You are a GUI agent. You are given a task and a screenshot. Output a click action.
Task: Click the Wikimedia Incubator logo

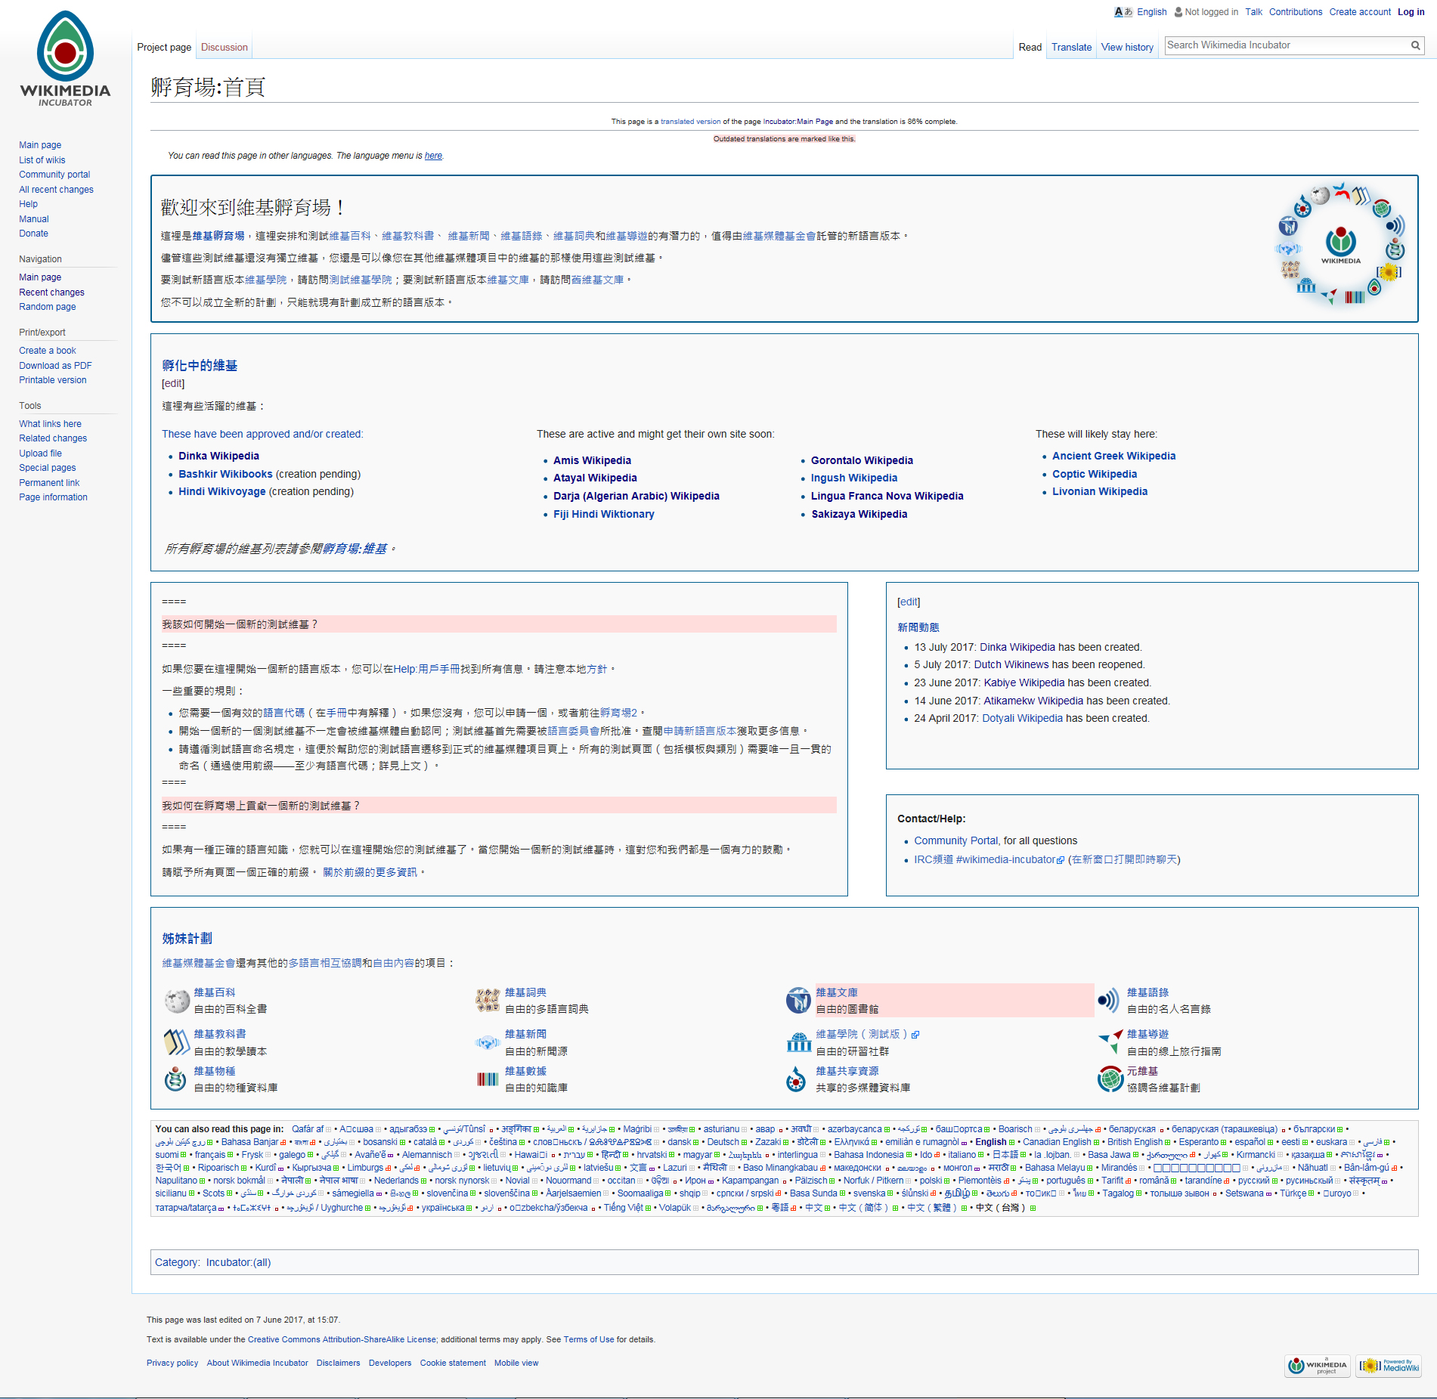click(65, 59)
